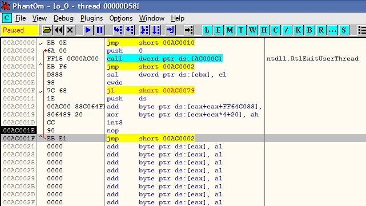Open the Options menu

[121, 18]
